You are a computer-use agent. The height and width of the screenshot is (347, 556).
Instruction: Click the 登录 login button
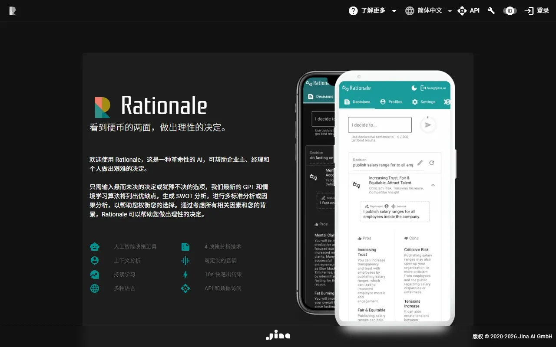point(537,11)
